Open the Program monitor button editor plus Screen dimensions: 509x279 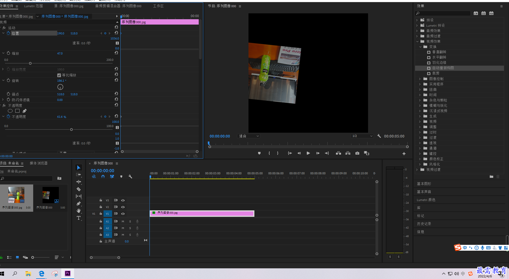pyautogui.click(x=404, y=154)
